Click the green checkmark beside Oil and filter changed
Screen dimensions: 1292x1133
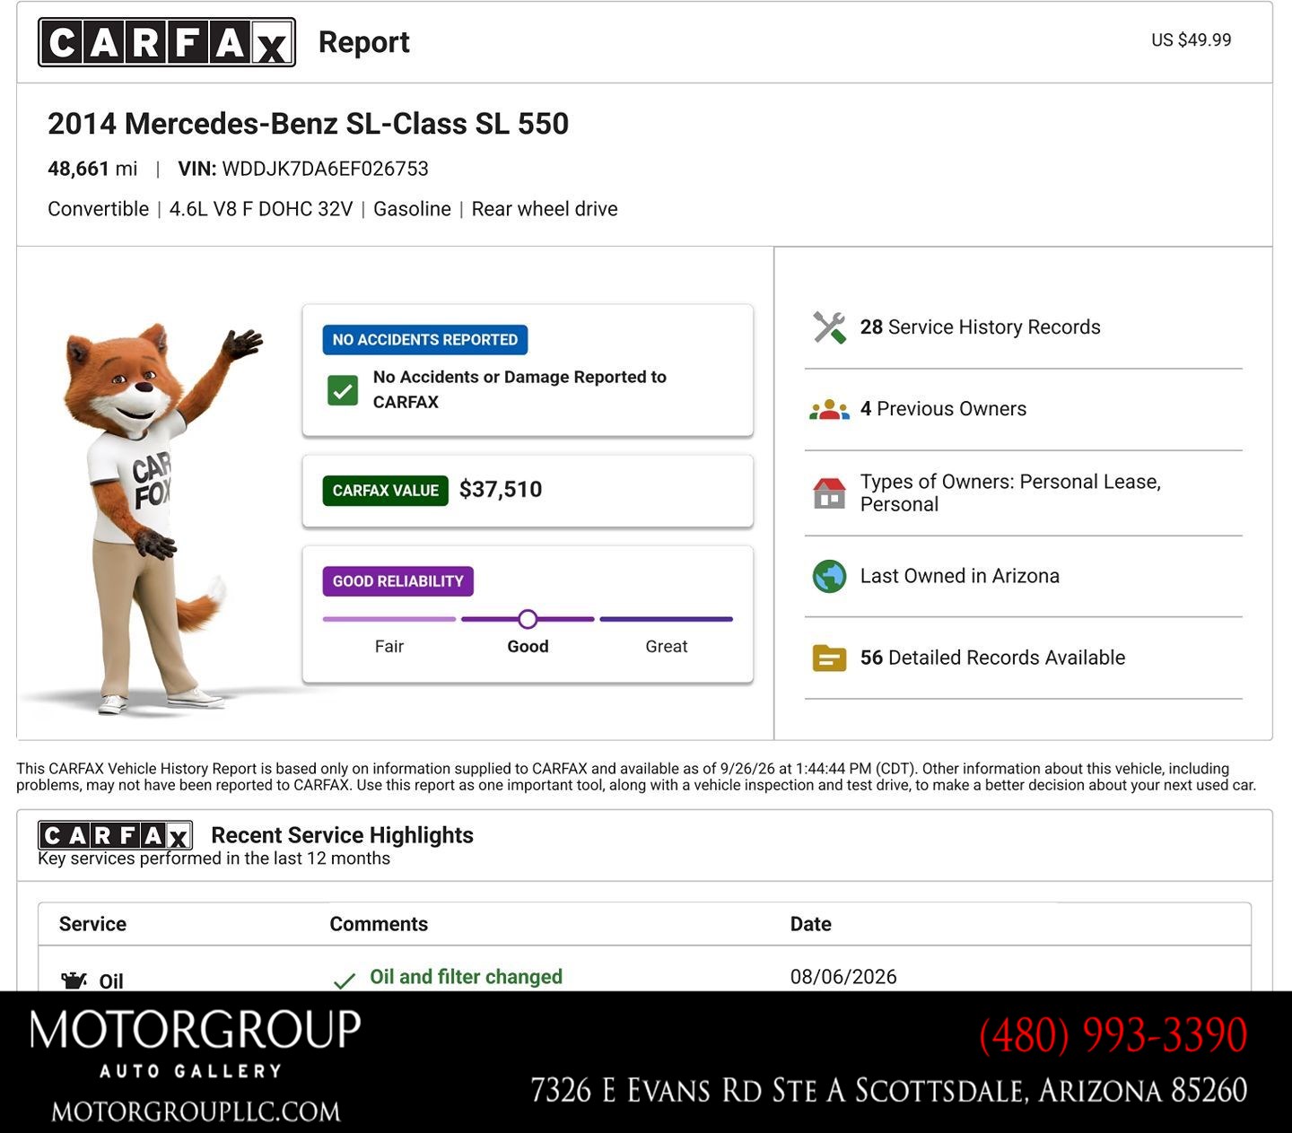[345, 980]
